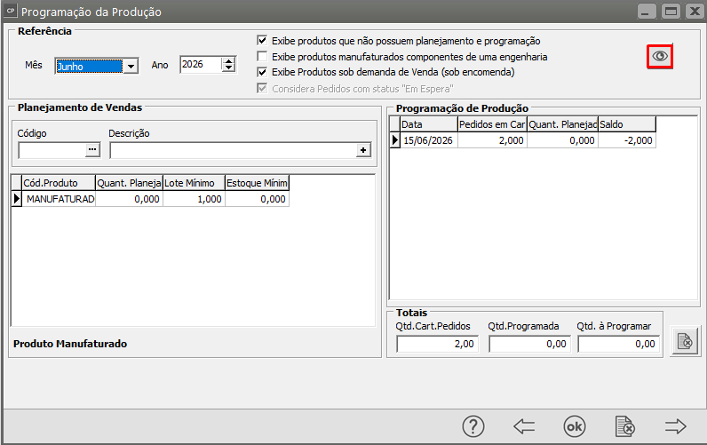Click the Estoque Mínim column header
The image size is (707, 445).
point(257,183)
